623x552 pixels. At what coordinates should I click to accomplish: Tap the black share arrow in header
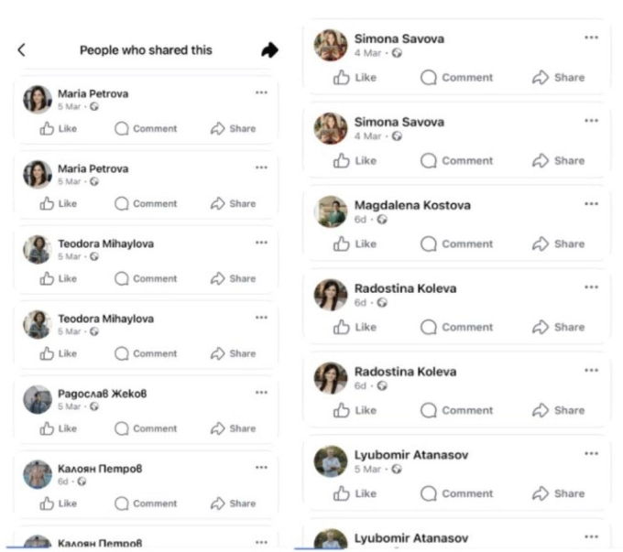tap(269, 50)
